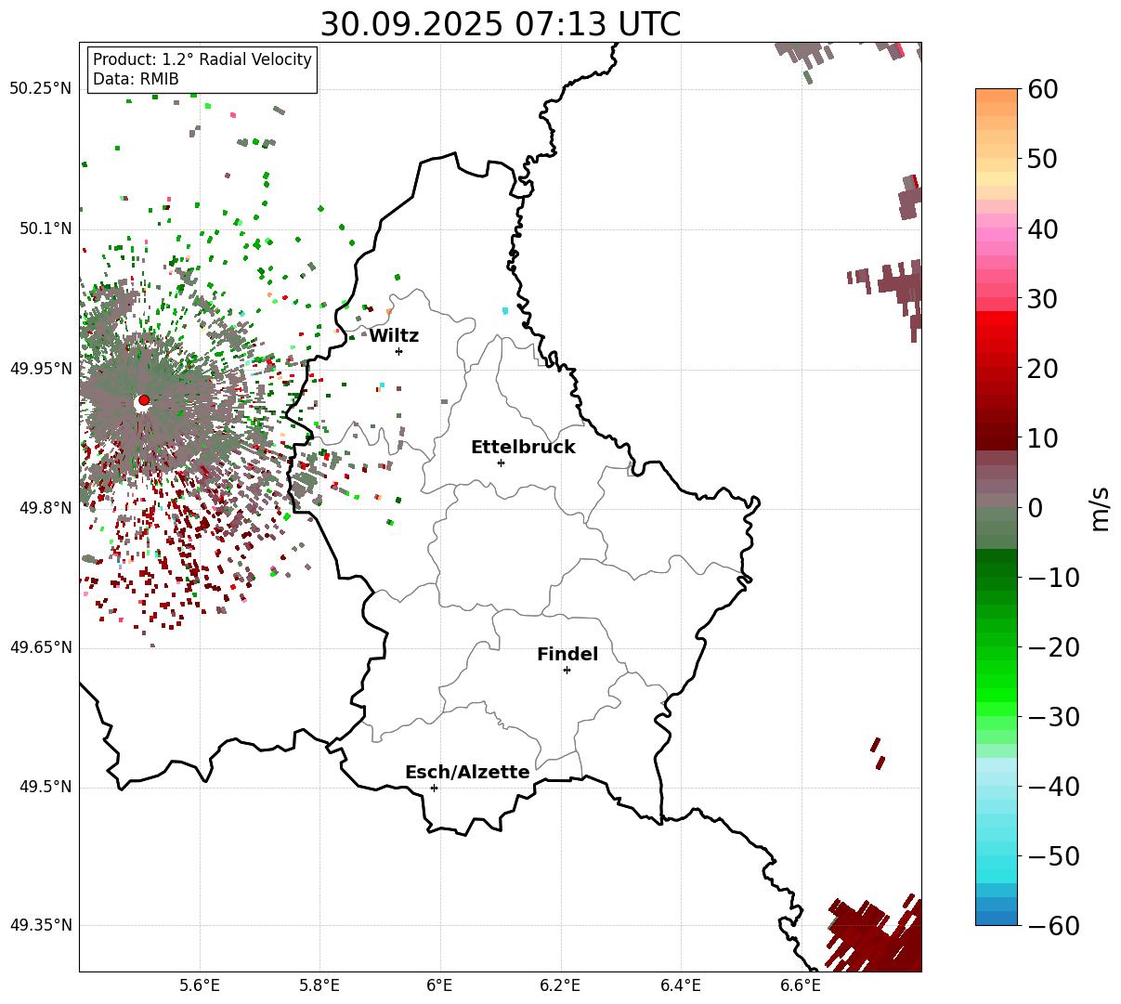This screenshot has height=1004, width=1121.
Task: Click the colorbar tick label 60
Action: pyautogui.click(x=1044, y=89)
